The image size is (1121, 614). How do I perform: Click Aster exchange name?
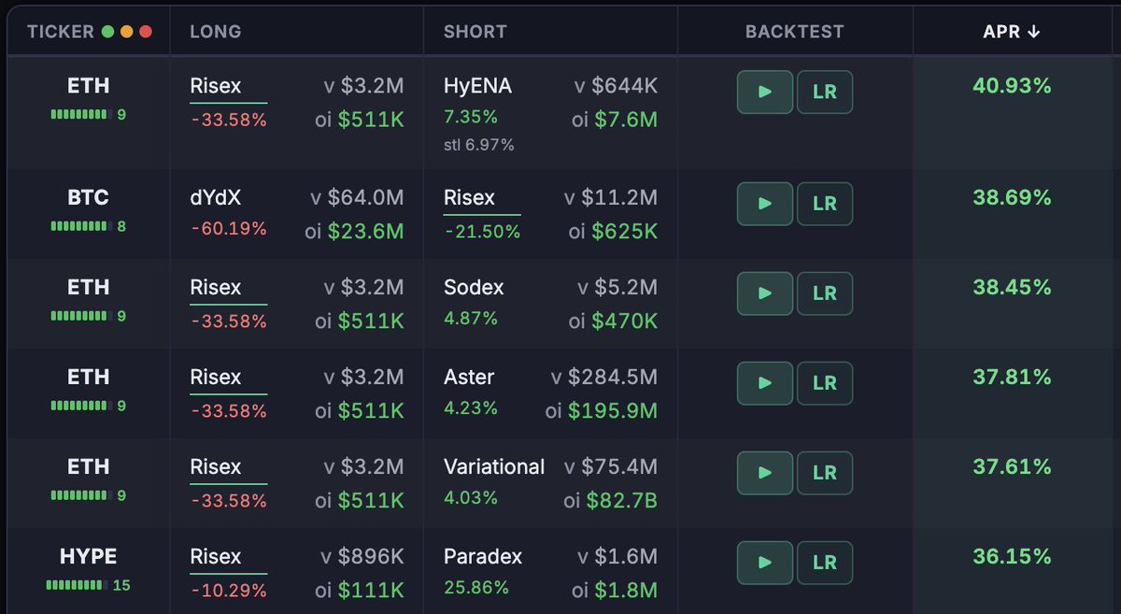469,378
